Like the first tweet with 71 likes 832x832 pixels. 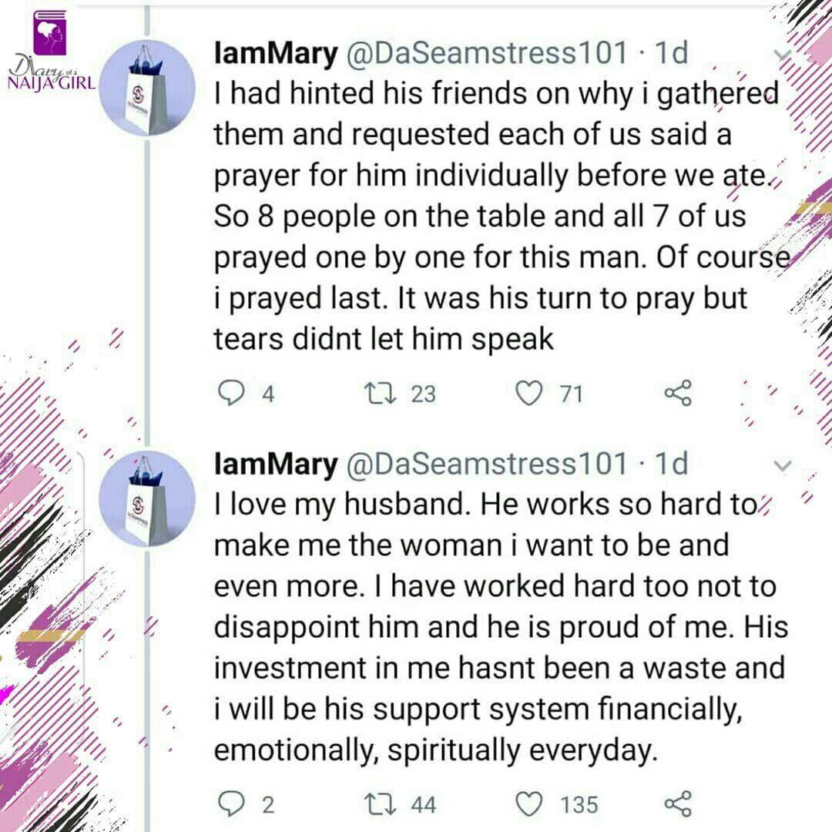point(529,393)
